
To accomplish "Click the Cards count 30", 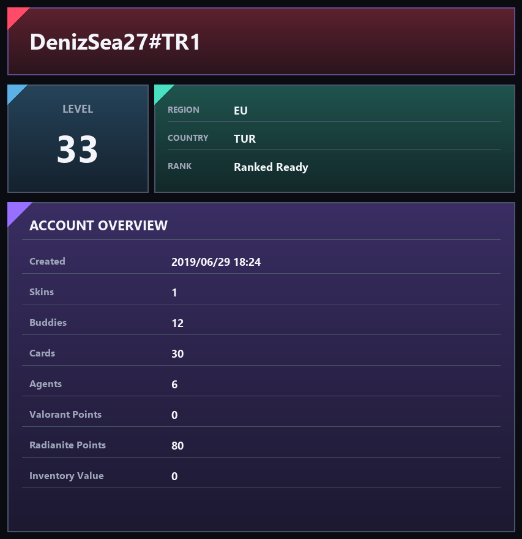I will [x=177, y=354].
